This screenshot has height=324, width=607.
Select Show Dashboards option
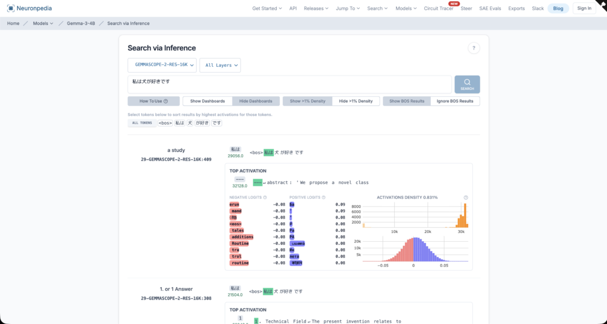[207, 101]
